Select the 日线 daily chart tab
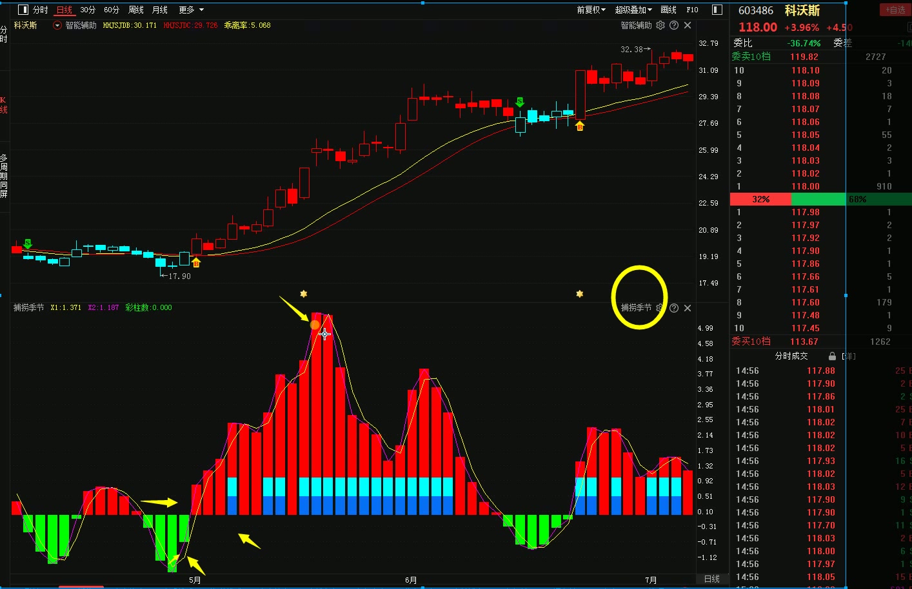 64,10
